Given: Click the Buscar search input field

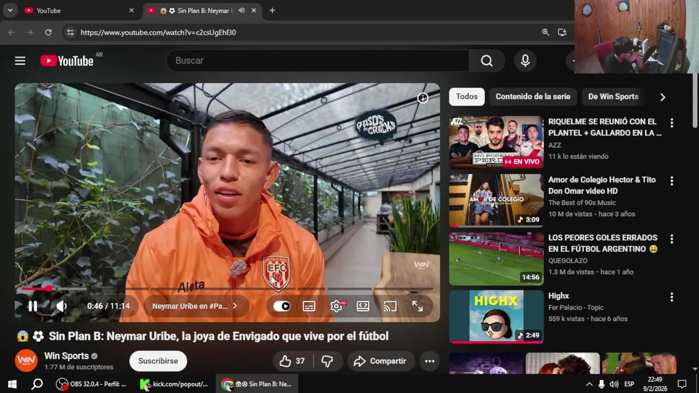Looking at the screenshot, I should [x=317, y=61].
